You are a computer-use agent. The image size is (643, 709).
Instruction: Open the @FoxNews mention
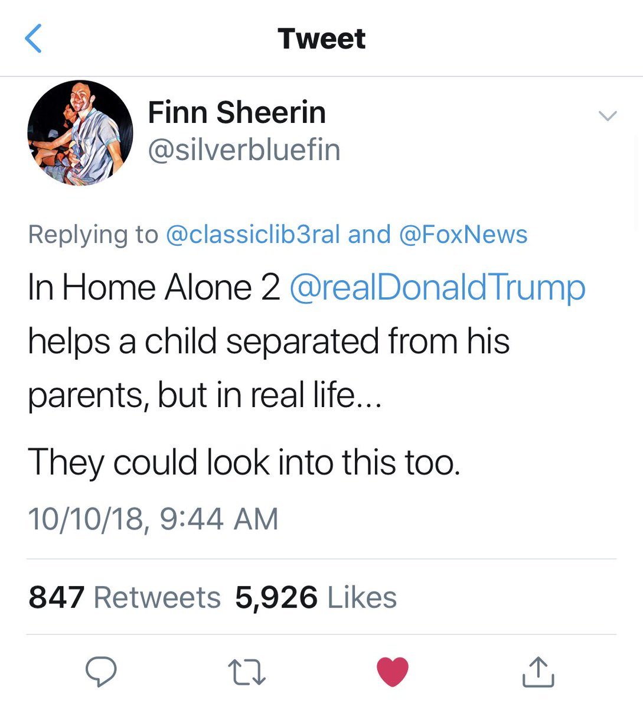(x=464, y=235)
